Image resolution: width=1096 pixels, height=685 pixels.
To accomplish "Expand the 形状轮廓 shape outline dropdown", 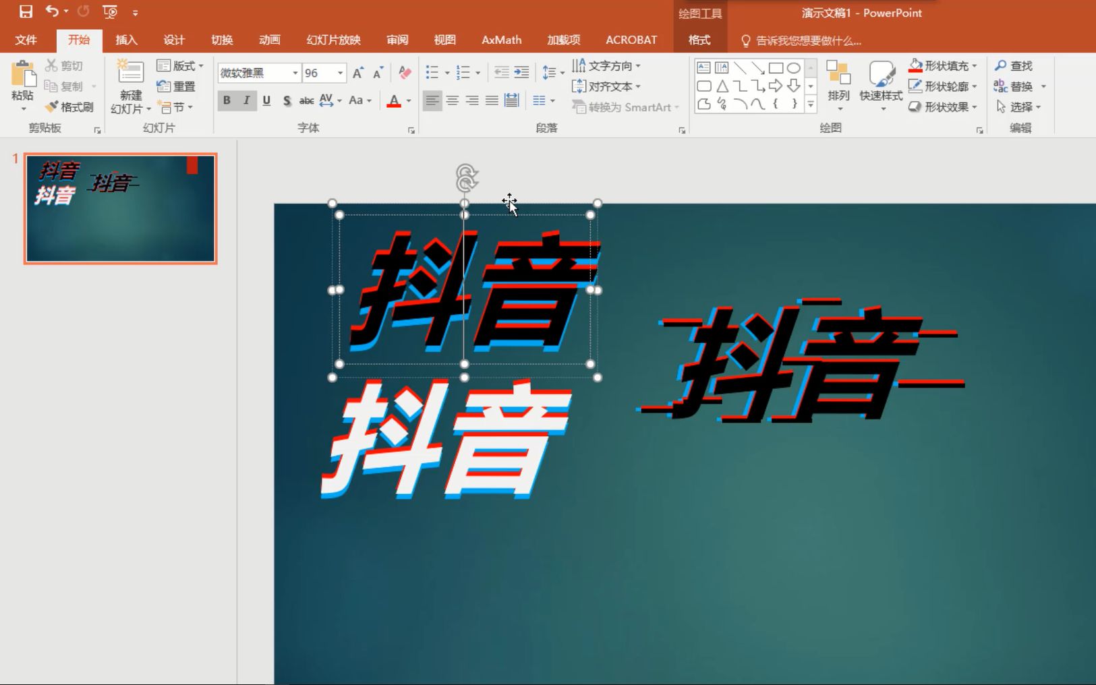I will 974,86.
